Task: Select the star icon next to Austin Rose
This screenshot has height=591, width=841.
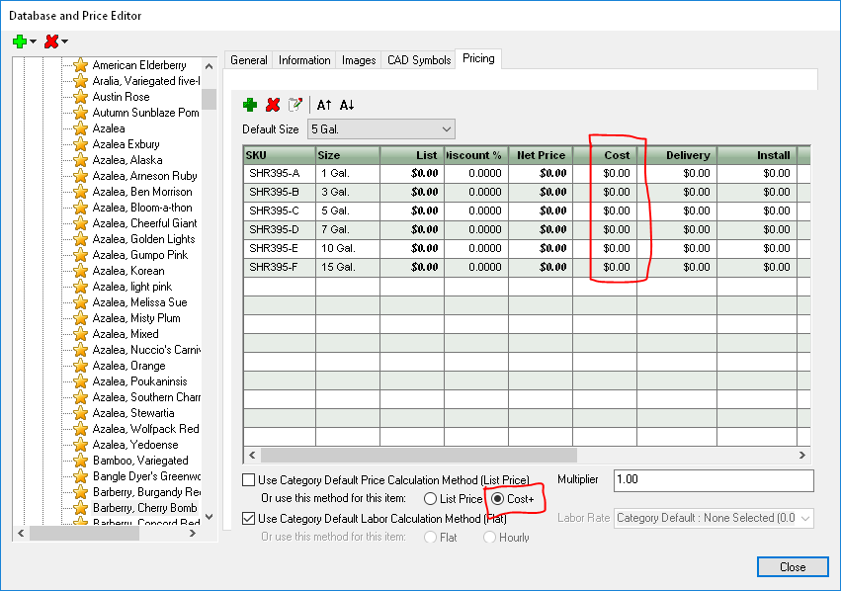Action: pyautogui.click(x=81, y=97)
